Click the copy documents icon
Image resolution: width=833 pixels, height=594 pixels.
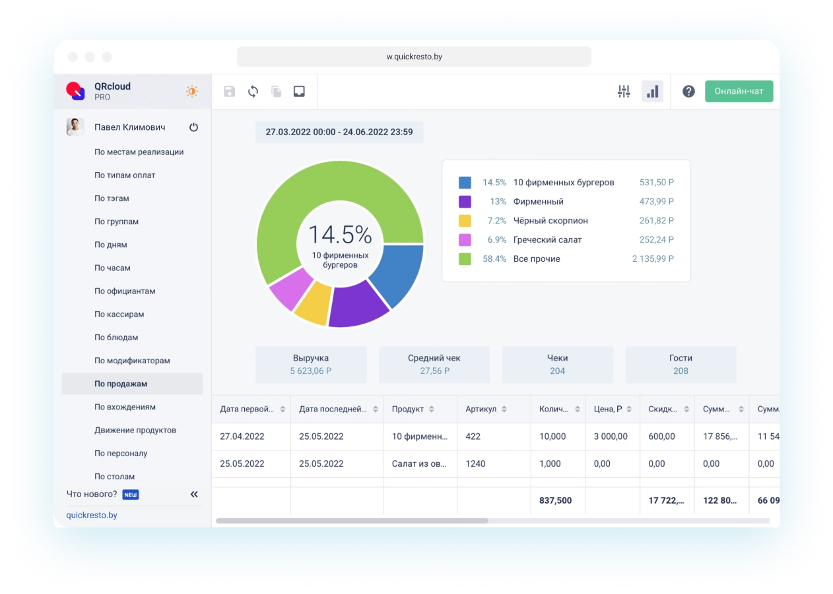(276, 92)
